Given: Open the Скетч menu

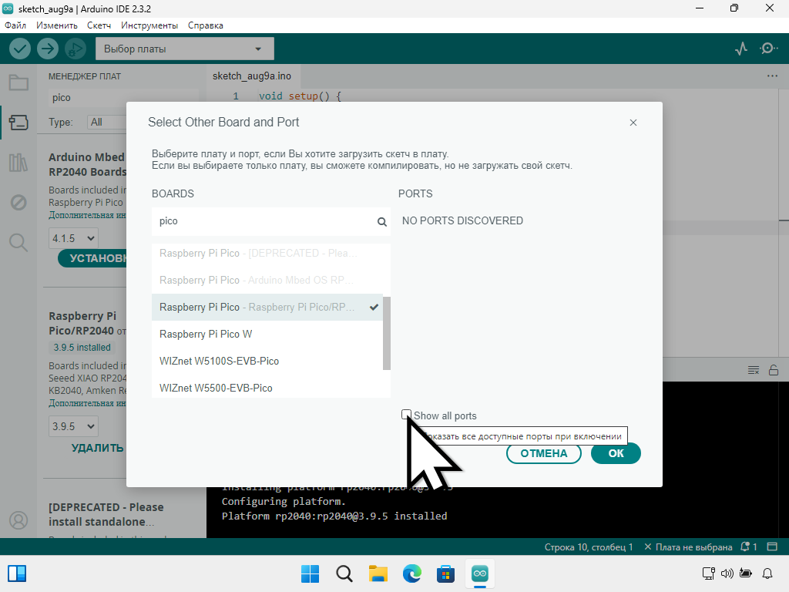Looking at the screenshot, I should (99, 25).
